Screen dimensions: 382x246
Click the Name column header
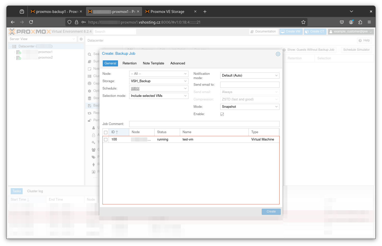[x=214, y=132]
